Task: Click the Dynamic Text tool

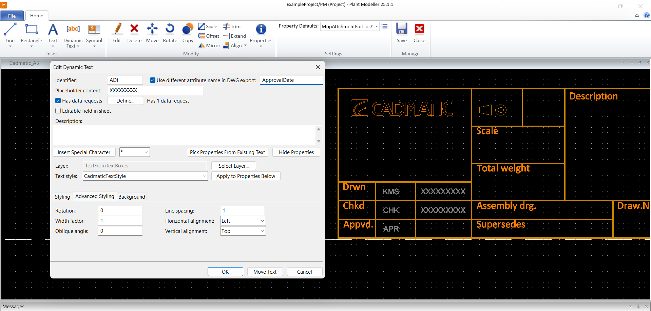Action: (73, 35)
